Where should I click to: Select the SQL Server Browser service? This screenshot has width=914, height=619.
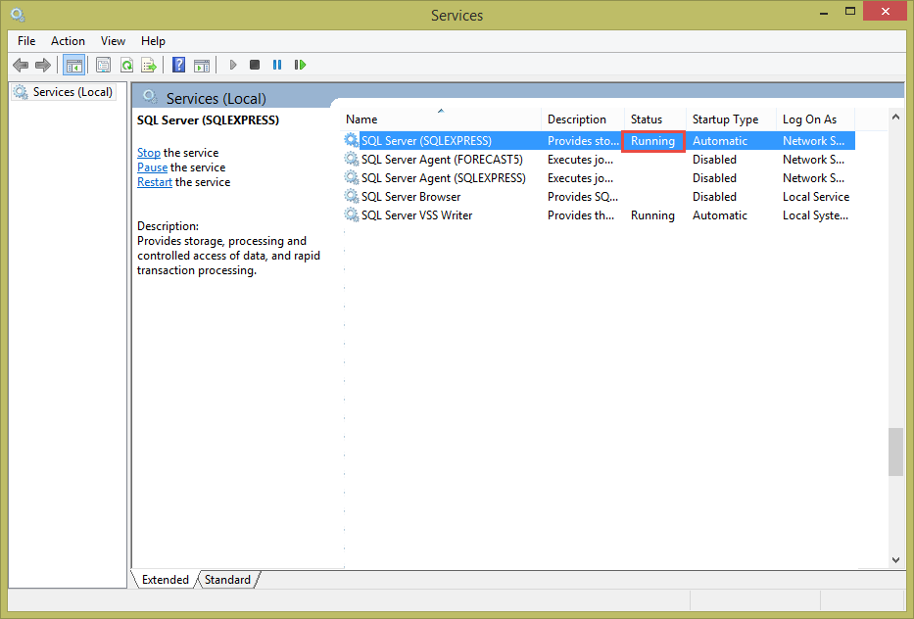pos(410,197)
